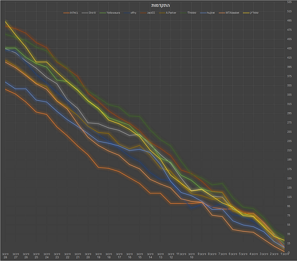This screenshot has height=261, width=297.
Task: Select the 375 value on vertical axis
Action: point(289,76)
